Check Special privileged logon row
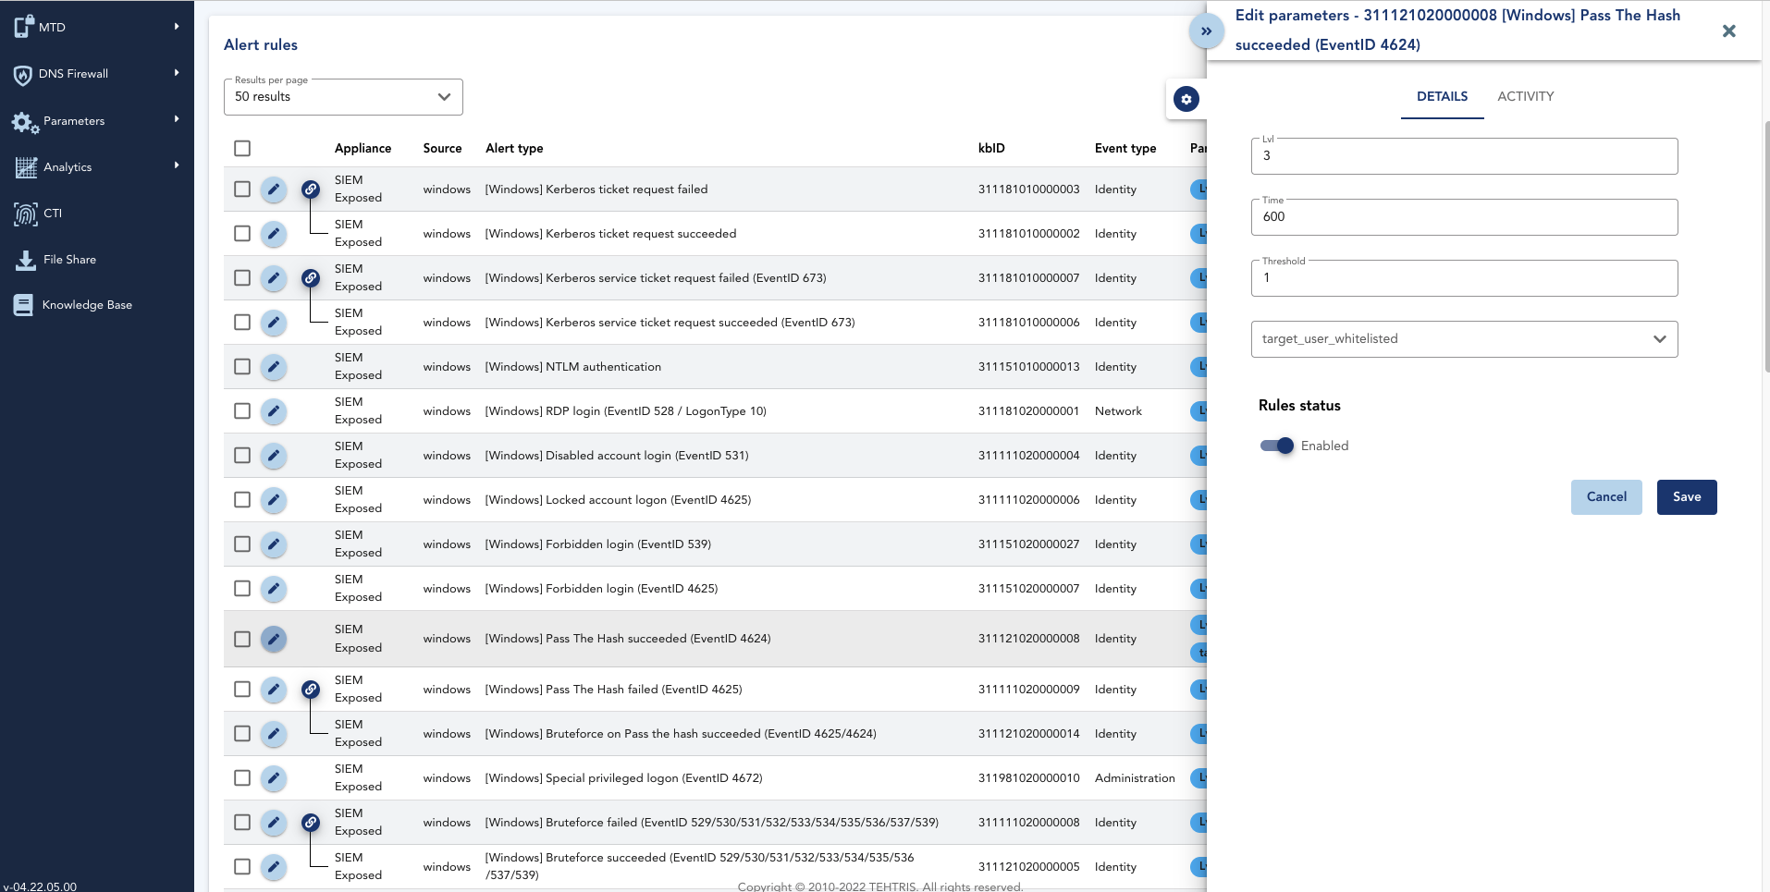Screen dimensions: 1770x892 242,777
